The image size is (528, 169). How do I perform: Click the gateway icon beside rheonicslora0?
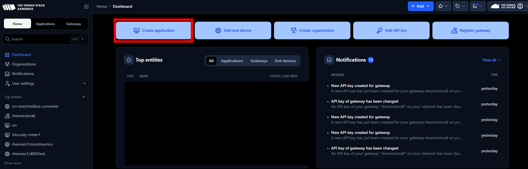click(7, 116)
